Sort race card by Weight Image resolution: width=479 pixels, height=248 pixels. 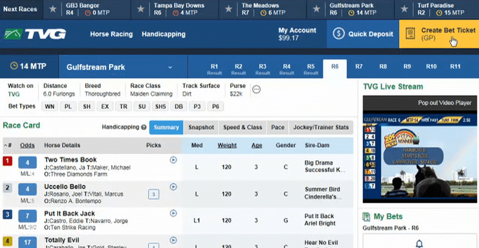coord(227,145)
